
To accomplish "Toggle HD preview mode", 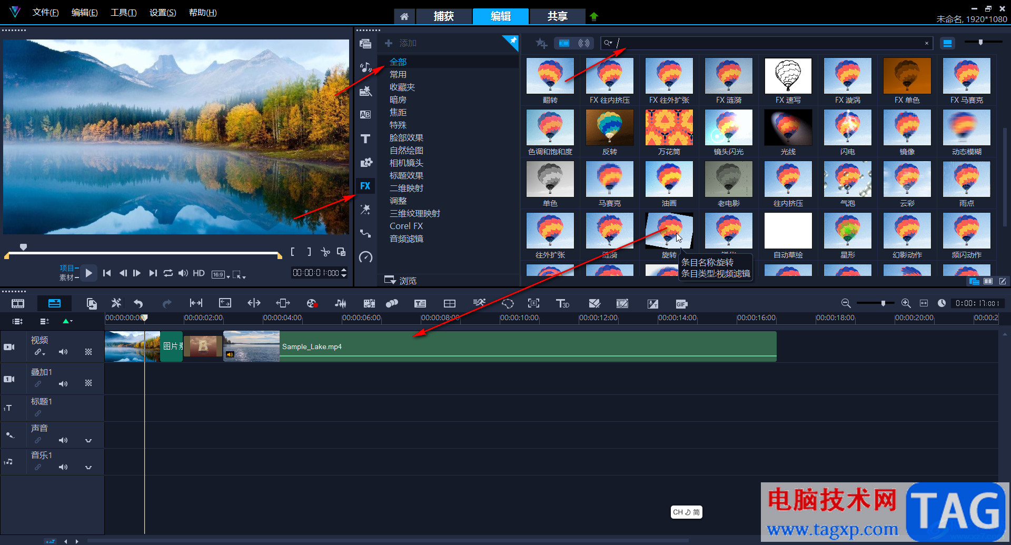I will tap(199, 273).
